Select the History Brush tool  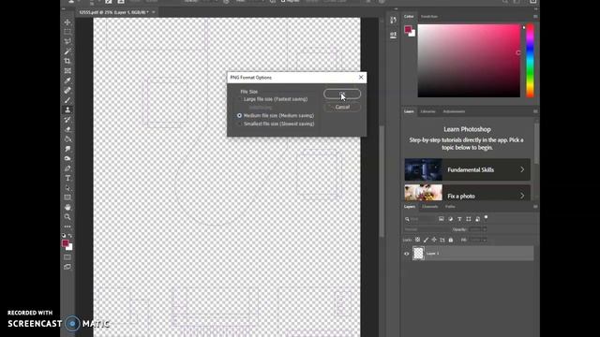pos(67,120)
